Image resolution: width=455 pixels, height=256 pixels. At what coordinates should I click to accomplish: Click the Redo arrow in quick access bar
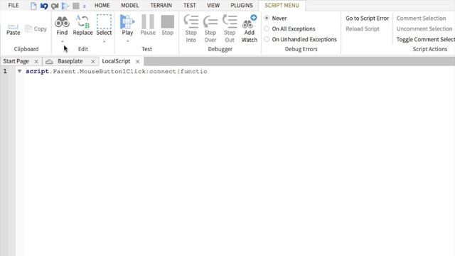[x=55, y=6]
